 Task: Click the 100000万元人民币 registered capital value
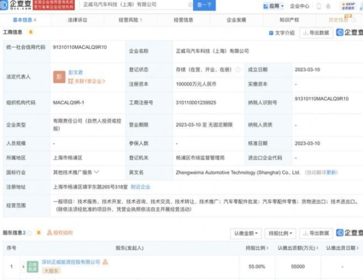[x=196, y=84]
